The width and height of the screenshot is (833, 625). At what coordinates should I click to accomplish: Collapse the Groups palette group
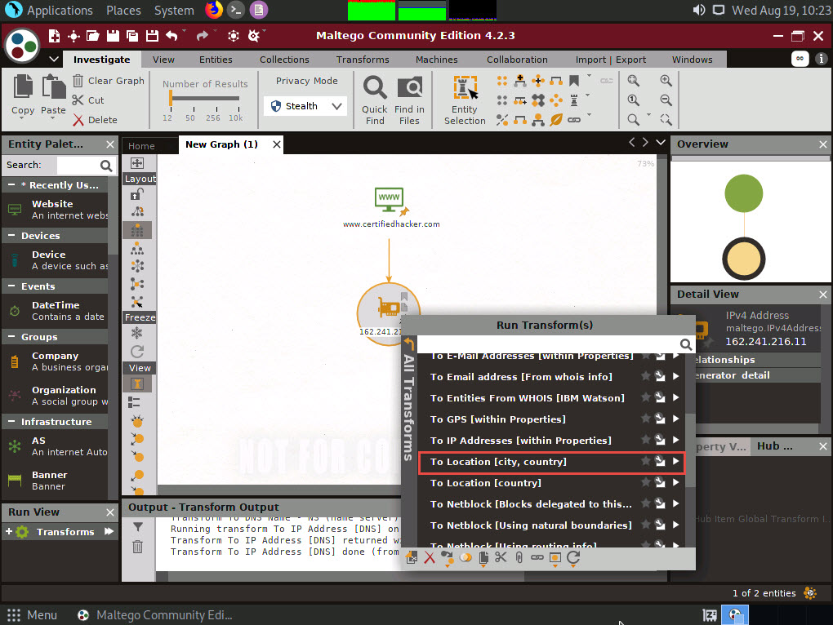pyautogui.click(x=11, y=336)
